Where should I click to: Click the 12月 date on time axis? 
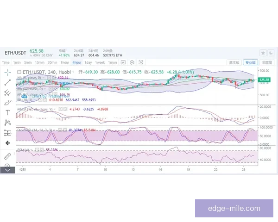click(x=22, y=170)
